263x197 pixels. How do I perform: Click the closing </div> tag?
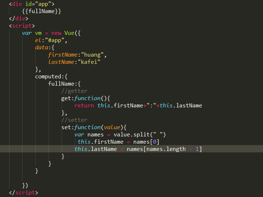coord(19,19)
